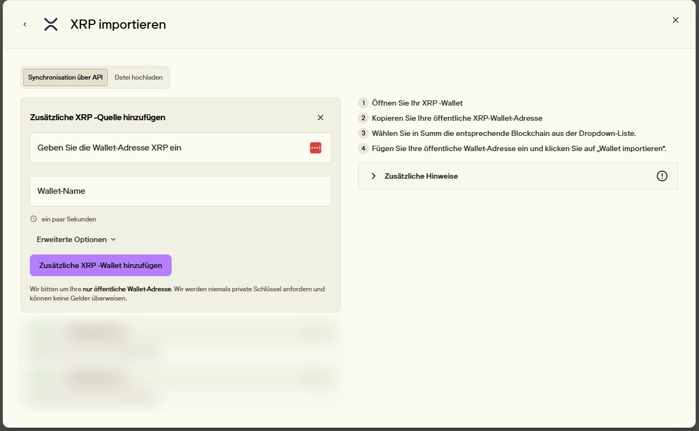Click Zusätzliche XRP-Wallet hinzufügen button

pyautogui.click(x=101, y=265)
